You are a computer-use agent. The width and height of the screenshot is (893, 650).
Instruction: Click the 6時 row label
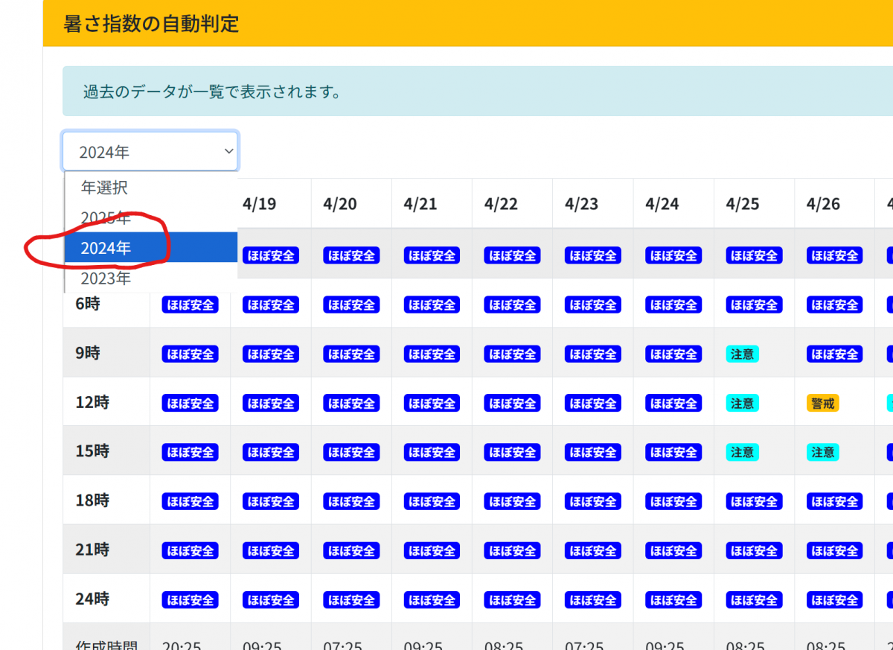[88, 304]
